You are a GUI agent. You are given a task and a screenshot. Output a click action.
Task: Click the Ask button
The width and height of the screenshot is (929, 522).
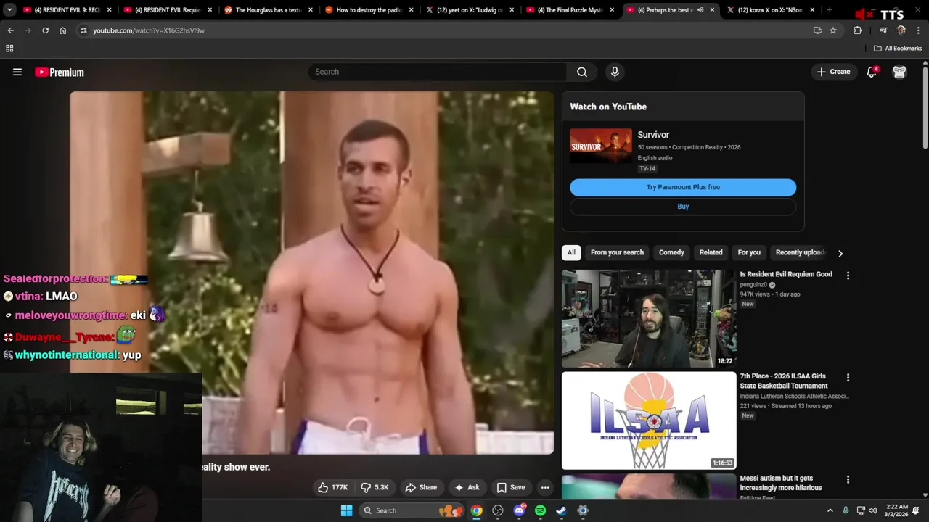(467, 487)
